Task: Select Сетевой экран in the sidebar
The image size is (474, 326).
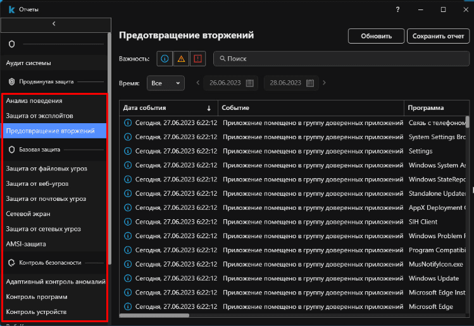Action: pos(28,214)
